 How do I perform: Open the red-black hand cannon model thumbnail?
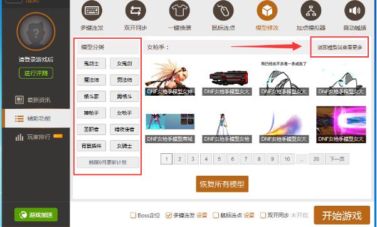click(x=226, y=77)
